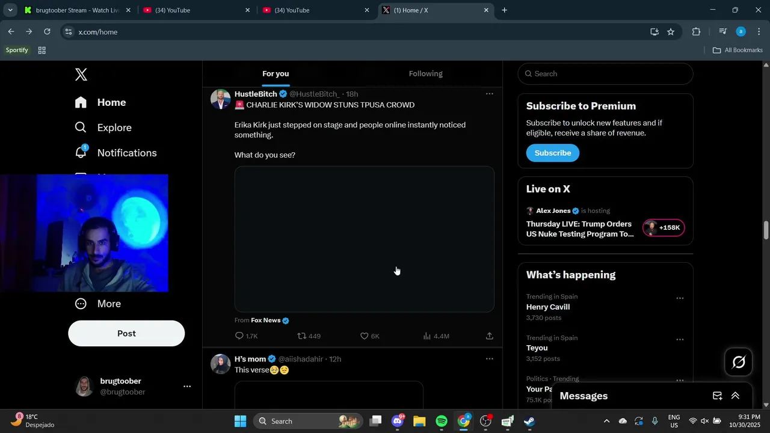This screenshot has height=433, width=770.
Task: Reply to HustleBitch post
Action: tap(246, 336)
